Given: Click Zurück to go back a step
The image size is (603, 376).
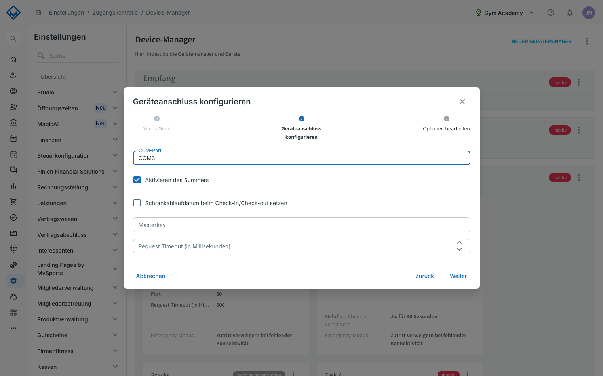Looking at the screenshot, I should 424,276.
